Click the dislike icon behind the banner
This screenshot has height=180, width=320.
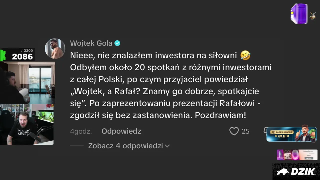265,130
